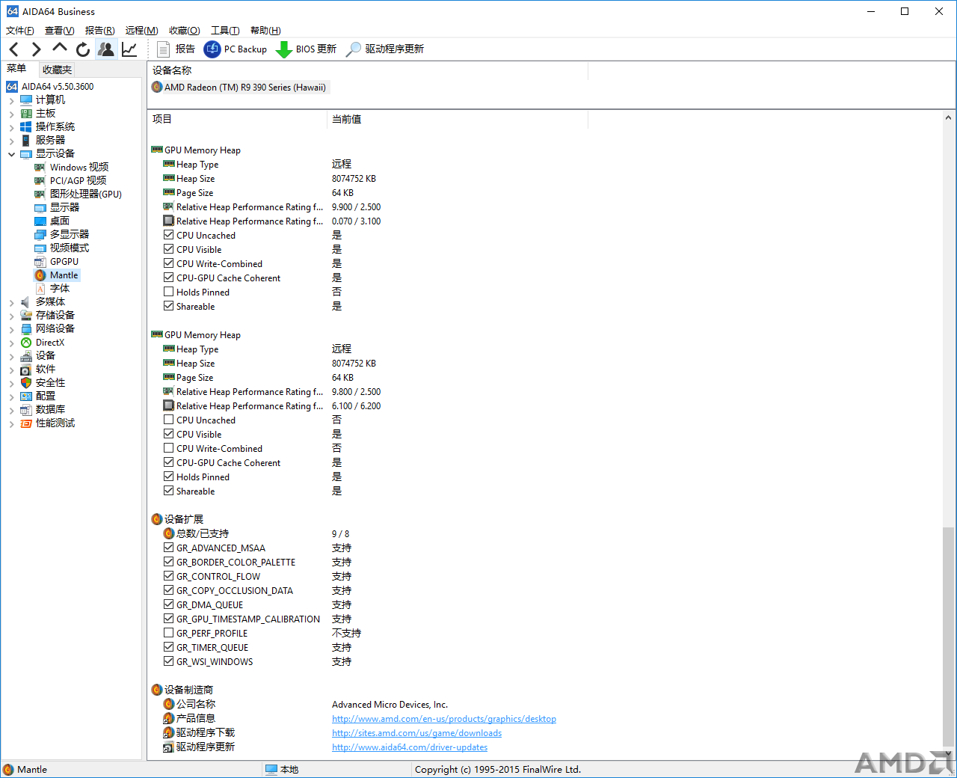
Task: Open the 图形处理器(GPU) tree item
Action: point(85,194)
